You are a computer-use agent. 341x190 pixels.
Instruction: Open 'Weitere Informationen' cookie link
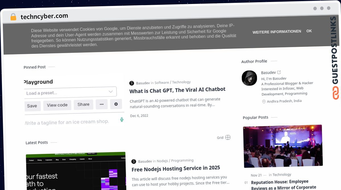(x=276, y=31)
